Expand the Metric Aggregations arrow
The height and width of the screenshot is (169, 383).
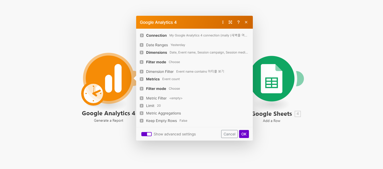click(142, 113)
